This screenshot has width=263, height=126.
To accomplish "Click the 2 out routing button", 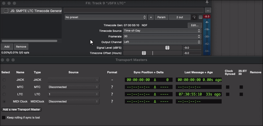I will [x=180, y=17].
